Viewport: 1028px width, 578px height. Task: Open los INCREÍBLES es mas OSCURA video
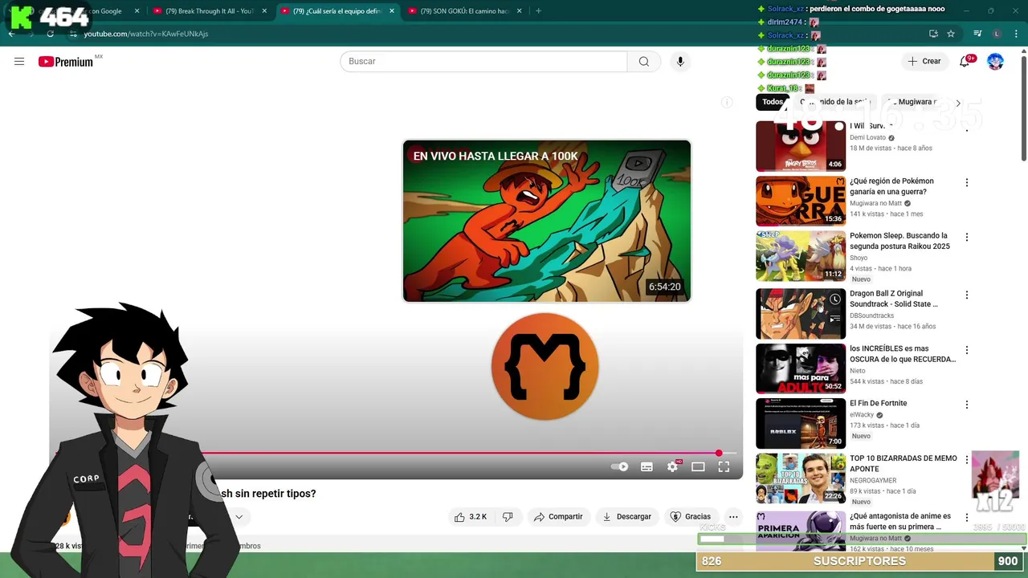(x=903, y=354)
